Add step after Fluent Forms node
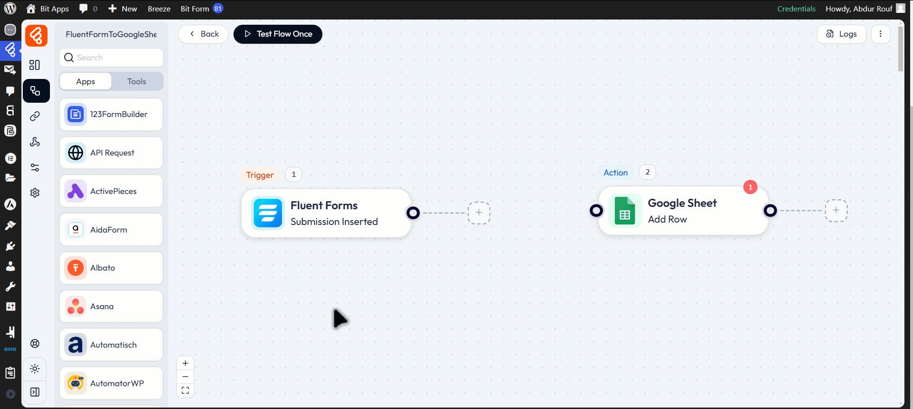This screenshot has height=409, width=913. tap(479, 213)
